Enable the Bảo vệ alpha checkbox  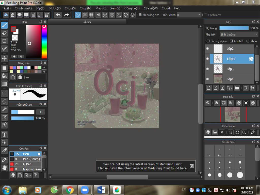[208, 41]
